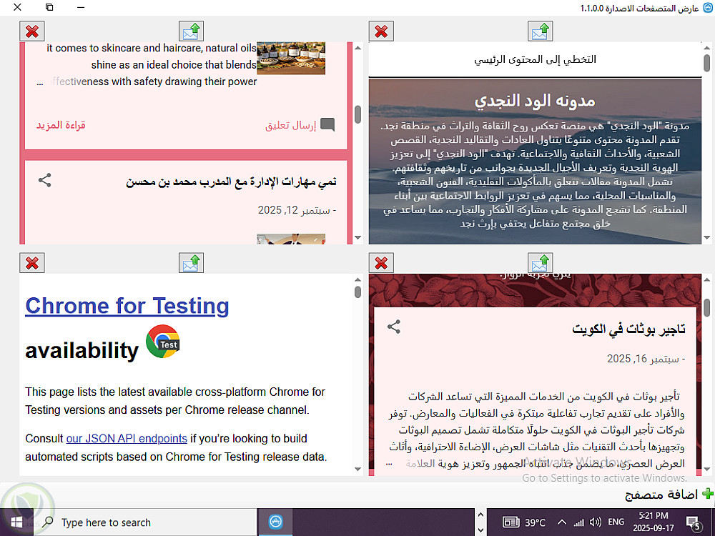Show hidden tray icons chevron
Viewport: 715px width, 536px height.
(562, 522)
